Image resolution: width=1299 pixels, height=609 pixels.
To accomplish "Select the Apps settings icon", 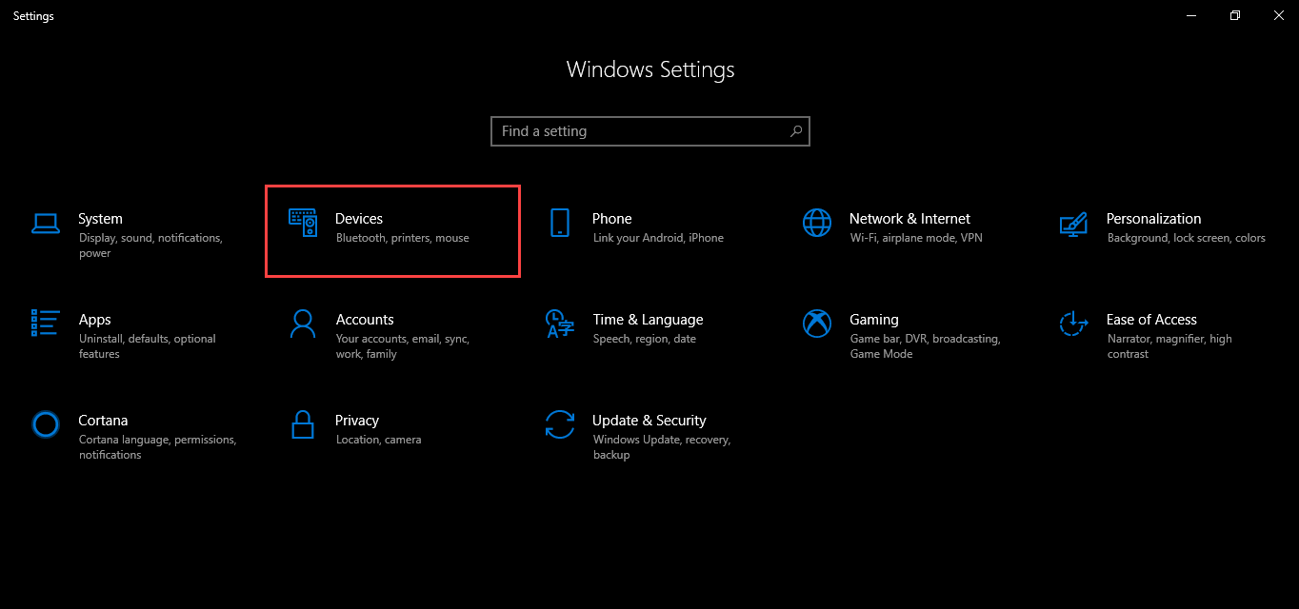I will pyautogui.click(x=46, y=324).
